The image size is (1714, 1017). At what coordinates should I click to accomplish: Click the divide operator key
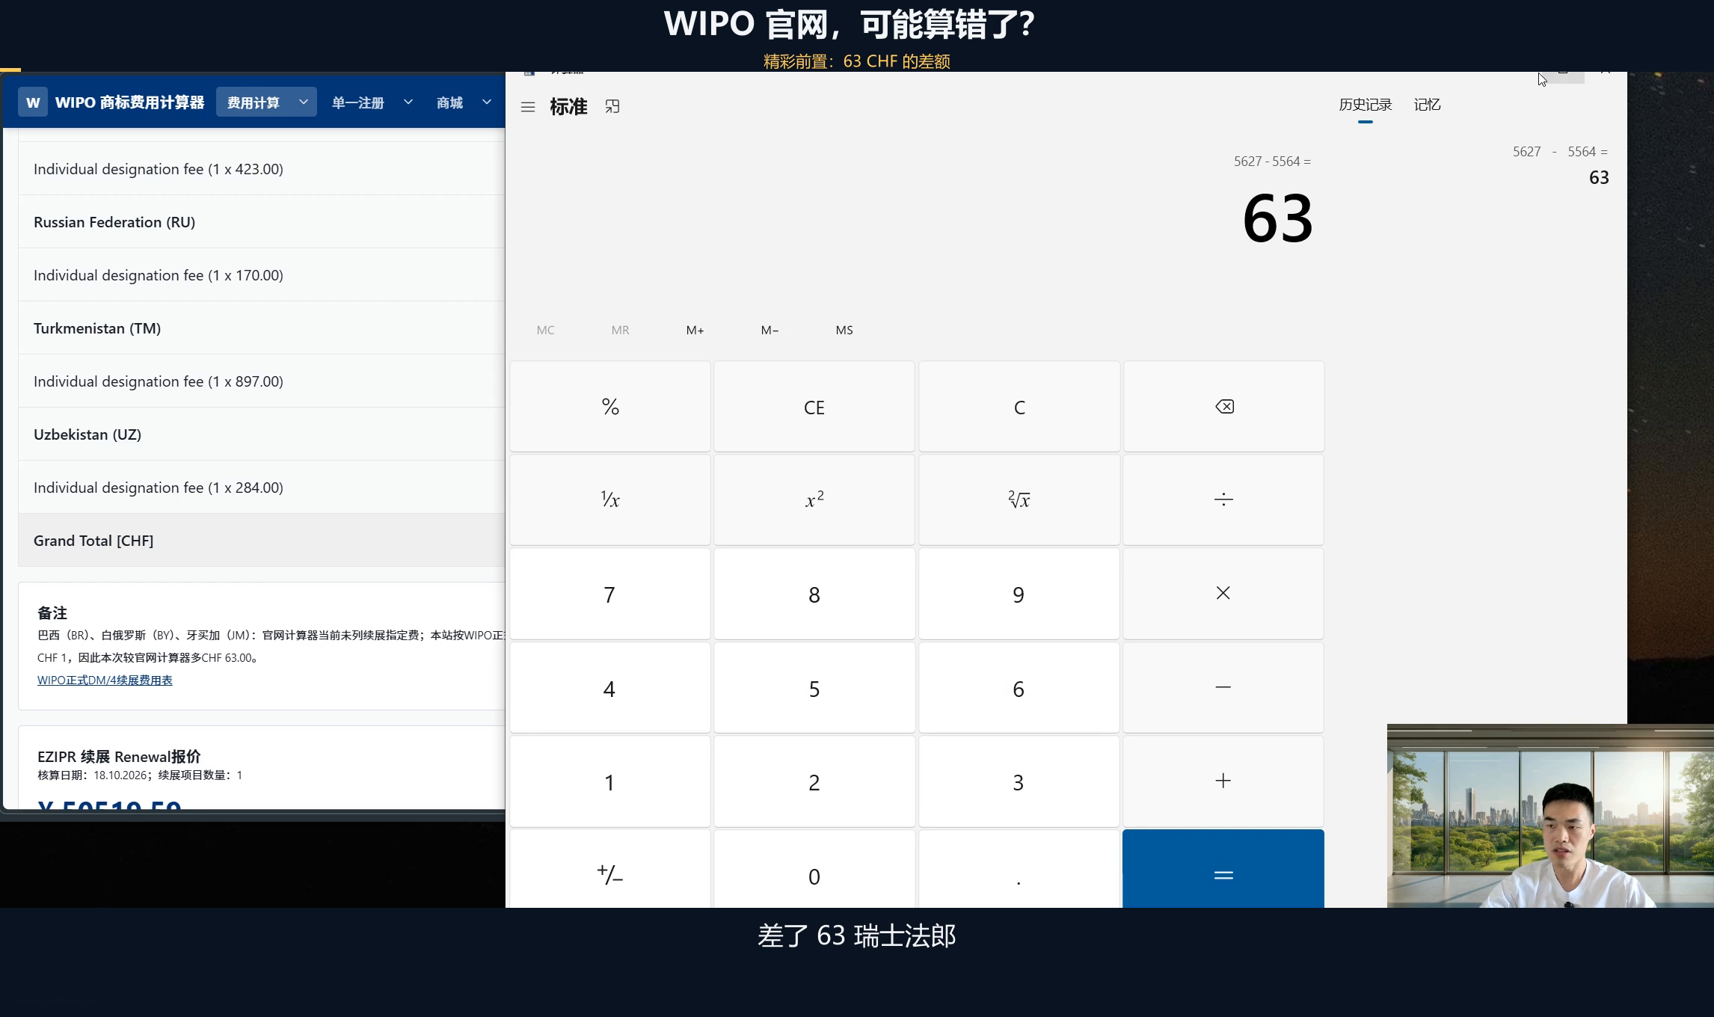pyautogui.click(x=1223, y=500)
